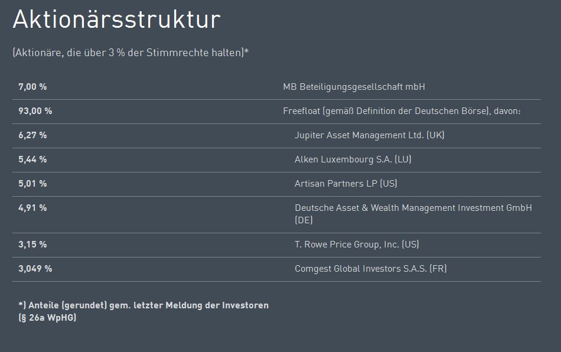Select the 6,27 % share value

[32, 135]
